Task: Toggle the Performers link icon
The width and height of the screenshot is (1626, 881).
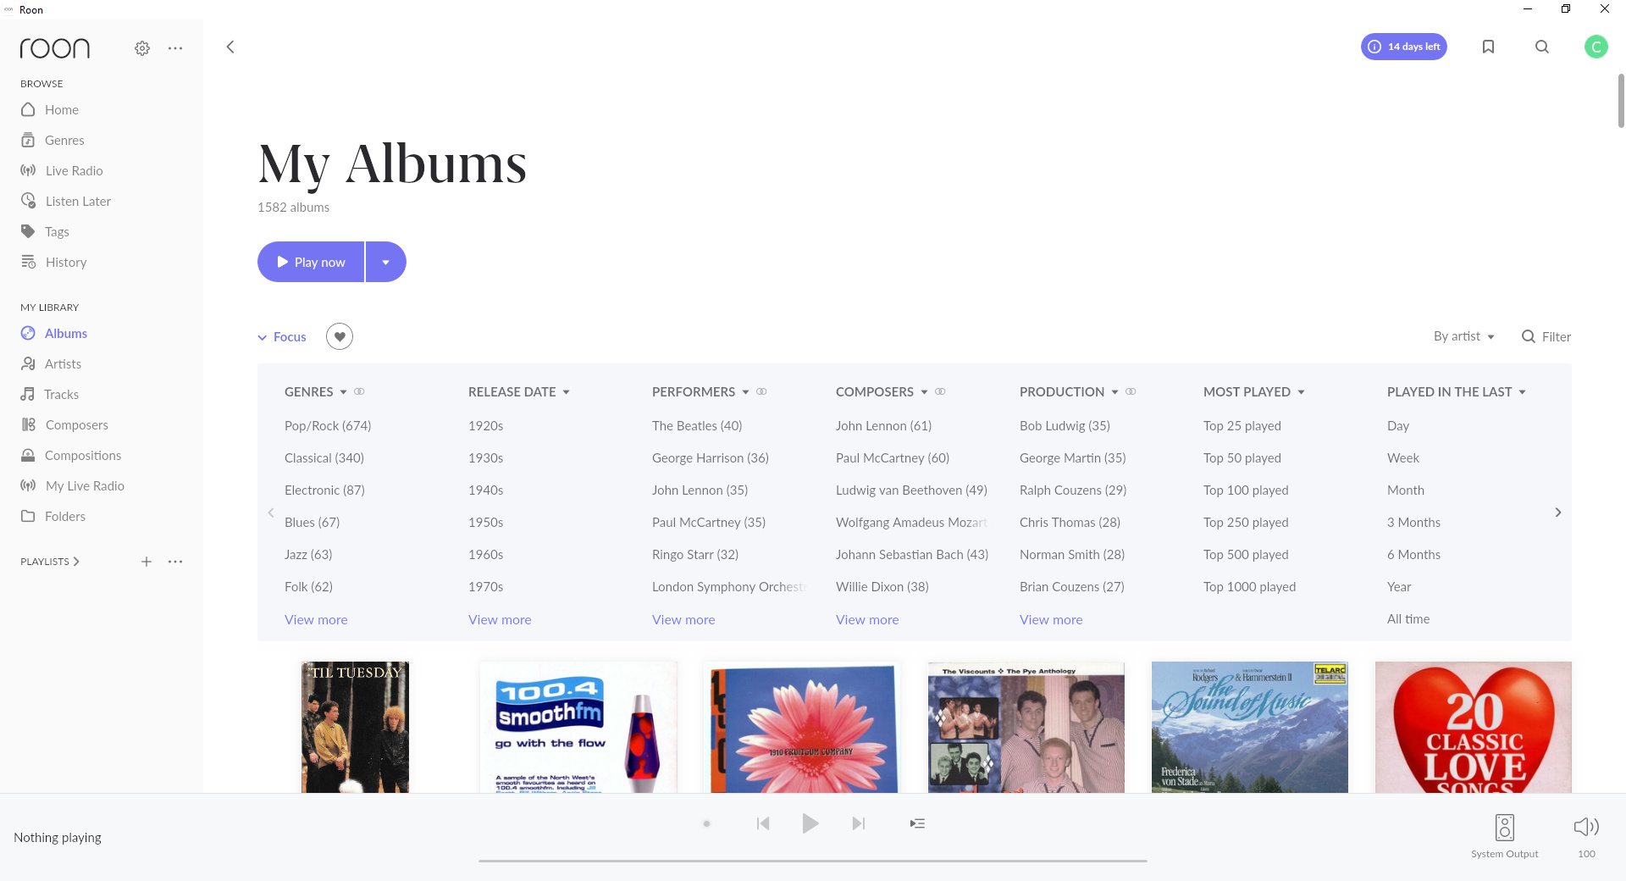Action: pos(761,391)
